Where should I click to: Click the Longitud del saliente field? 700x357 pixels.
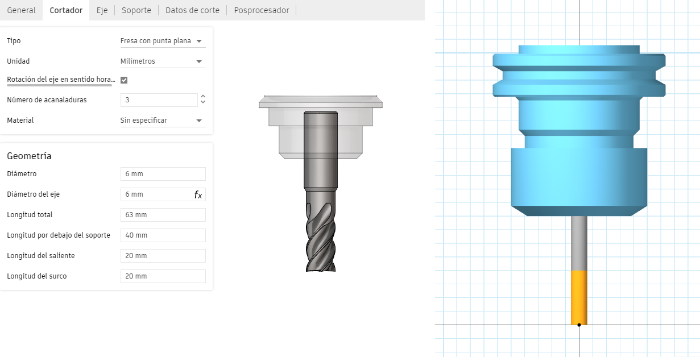(x=163, y=256)
